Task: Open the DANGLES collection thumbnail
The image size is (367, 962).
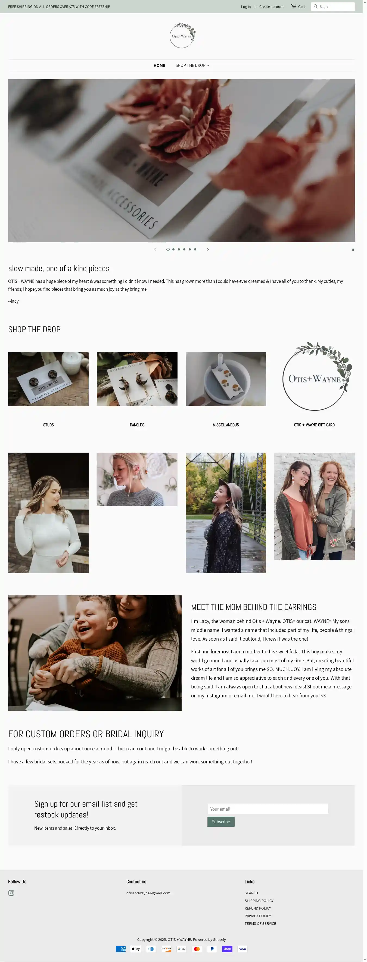Action: [137, 379]
